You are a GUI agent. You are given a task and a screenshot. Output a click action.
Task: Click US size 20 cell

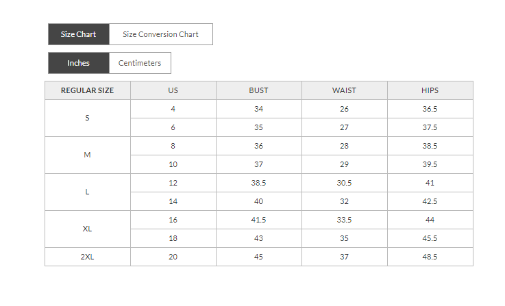173,257
